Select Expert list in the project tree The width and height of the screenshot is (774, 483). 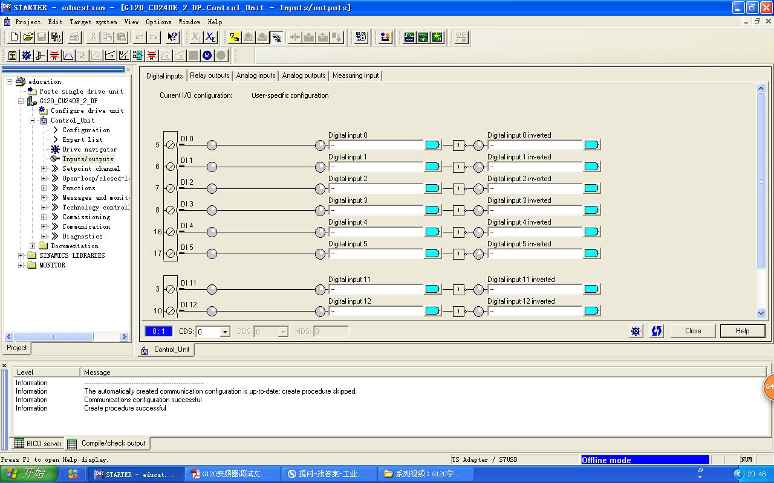(82, 139)
